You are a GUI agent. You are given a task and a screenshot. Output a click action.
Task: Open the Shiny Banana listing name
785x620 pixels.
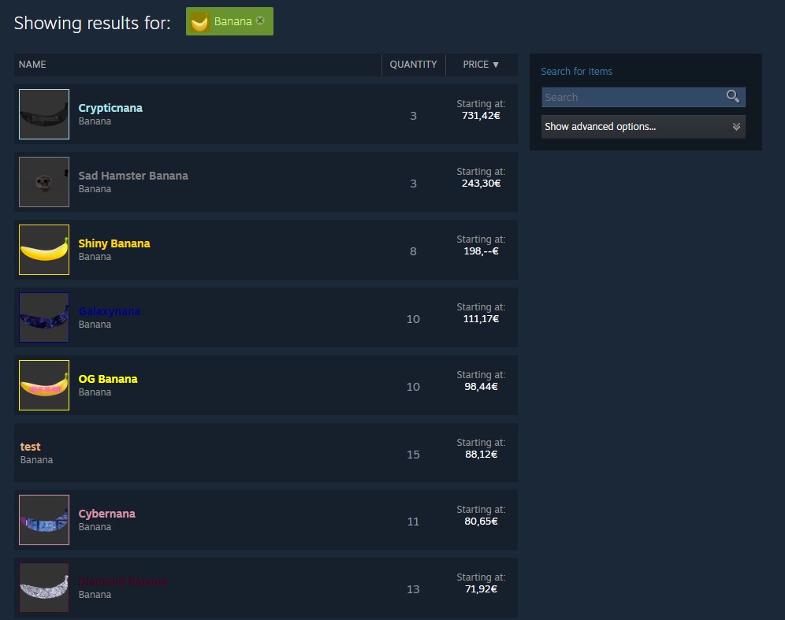click(x=114, y=243)
